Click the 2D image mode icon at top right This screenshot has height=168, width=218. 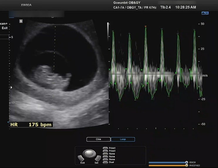(203, 13)
